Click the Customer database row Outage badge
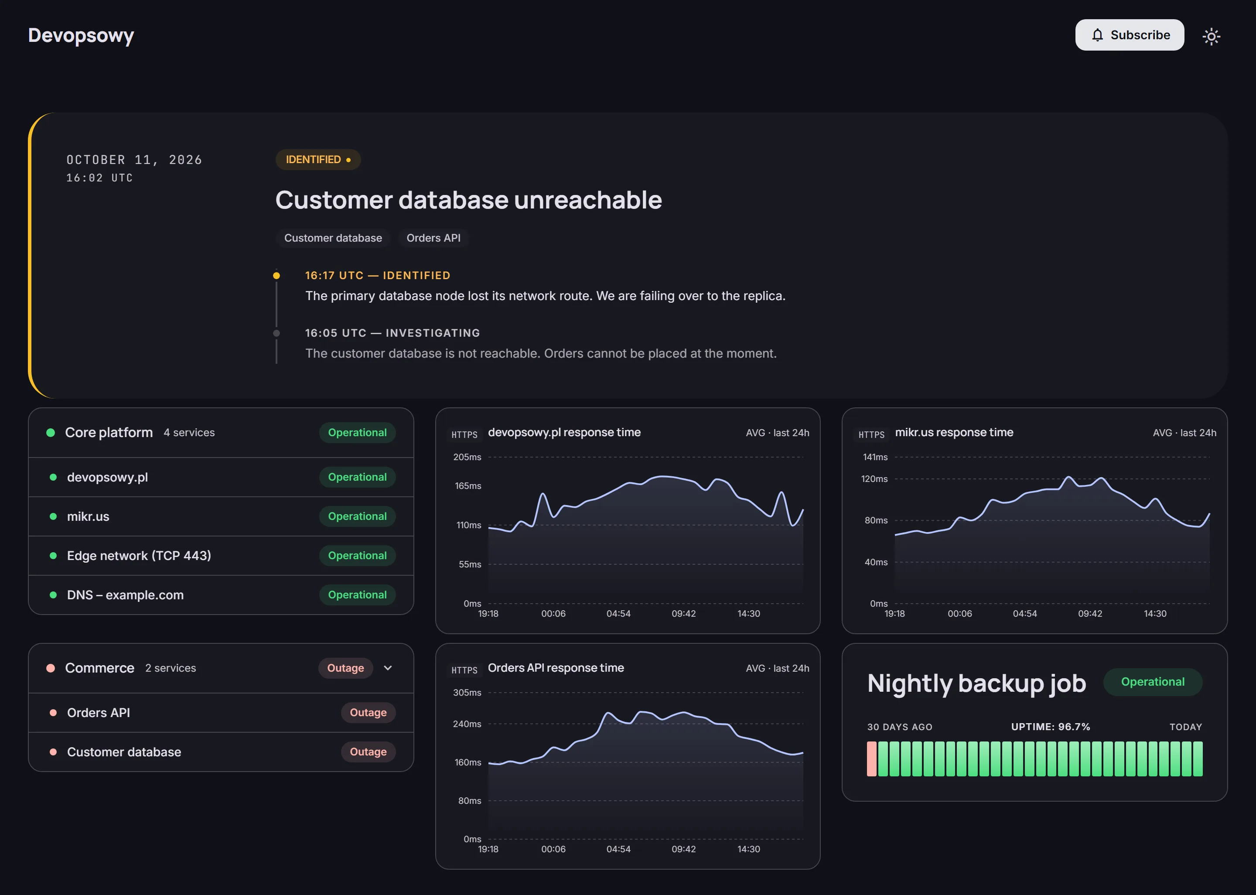 coord(368,752)
